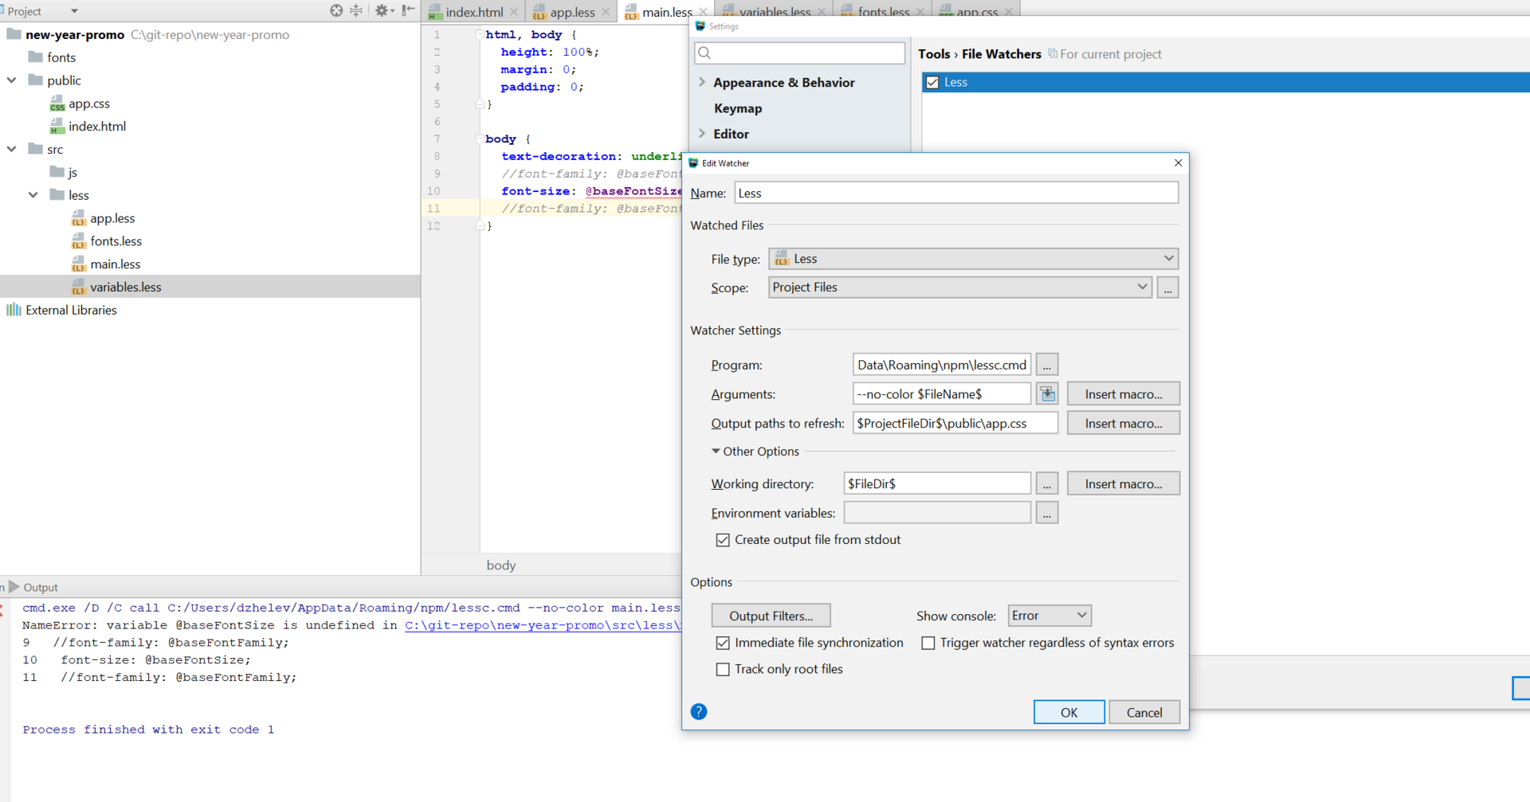Close the app.less editor tab
This screenshot has height=802, width=1530.
606,12
